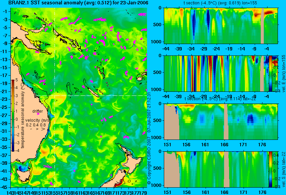Click the '-45' latitude label on the map
286x195 pixels.
pyautogui.click(x=4, y=187)
